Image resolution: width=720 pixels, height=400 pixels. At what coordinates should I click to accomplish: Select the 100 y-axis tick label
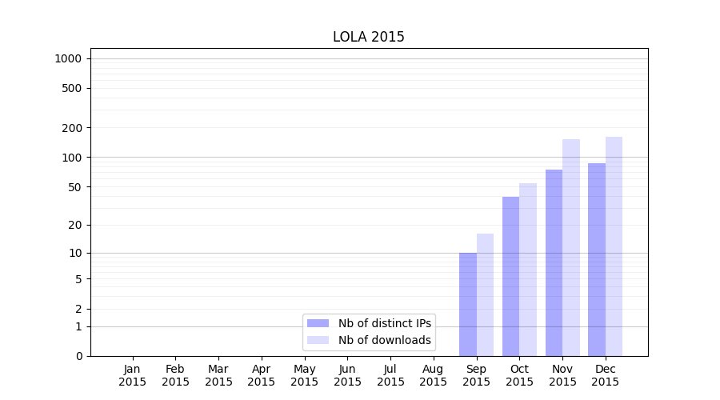coord(73,158)
